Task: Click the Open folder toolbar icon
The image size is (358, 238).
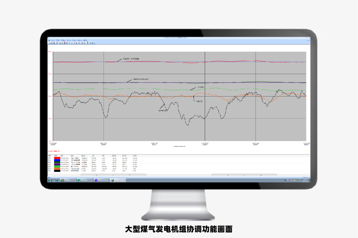Action: [x=51, y=43]
